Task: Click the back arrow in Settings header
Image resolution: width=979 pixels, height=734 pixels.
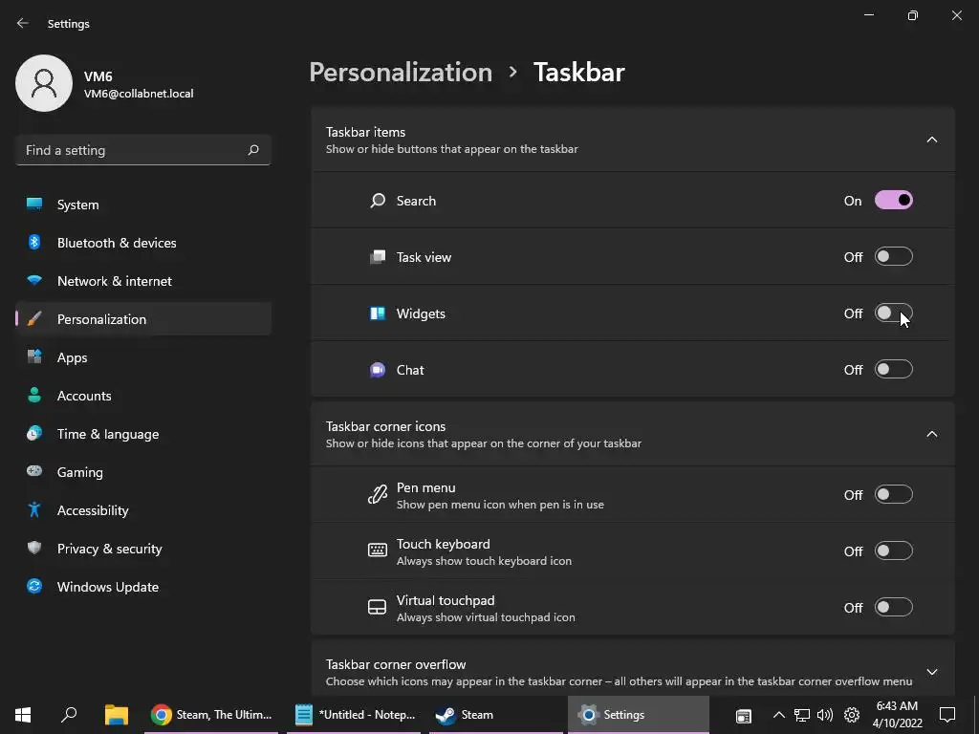Action: click(x=23, y=23)
